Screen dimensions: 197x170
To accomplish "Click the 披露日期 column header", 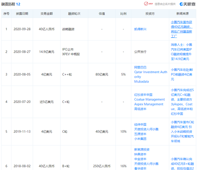I will click(x=22, y=14).
